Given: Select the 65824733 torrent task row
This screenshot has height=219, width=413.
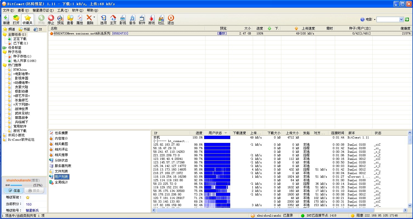Looking at the screenshot, I should 231,33.
